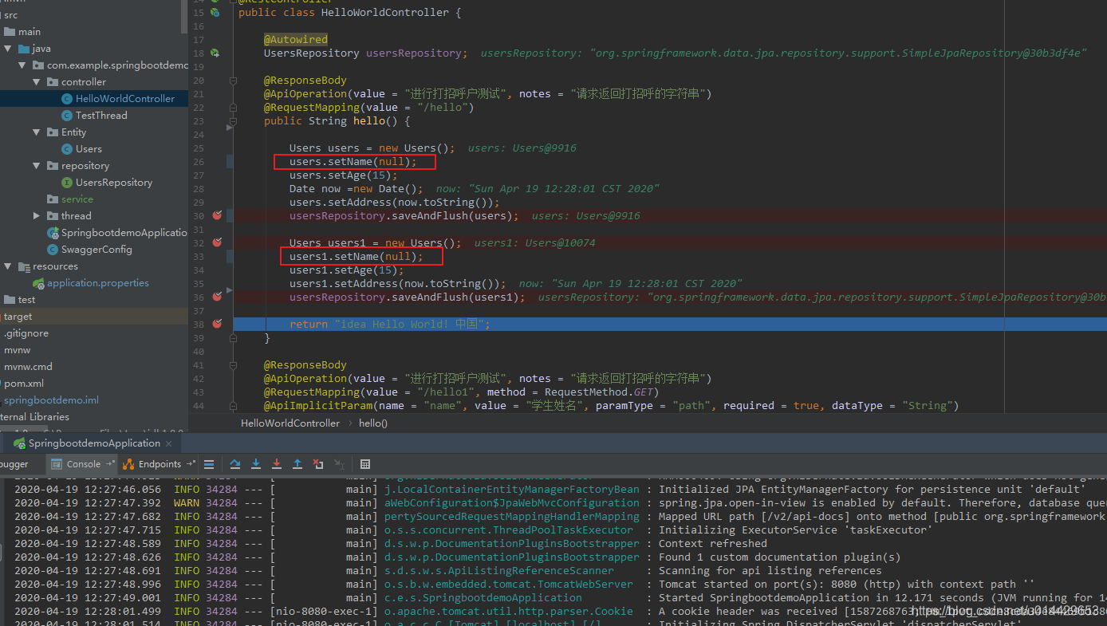Click the TestThread class icon
This screenshot has width=1107, height=626.
(67, 116)
